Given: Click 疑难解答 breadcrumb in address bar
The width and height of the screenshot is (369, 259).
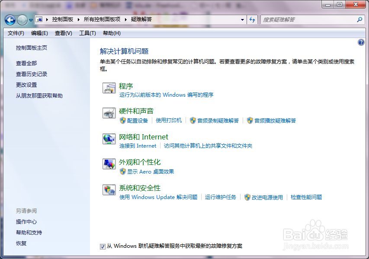Looking at the screenshot, I should 141,19.
